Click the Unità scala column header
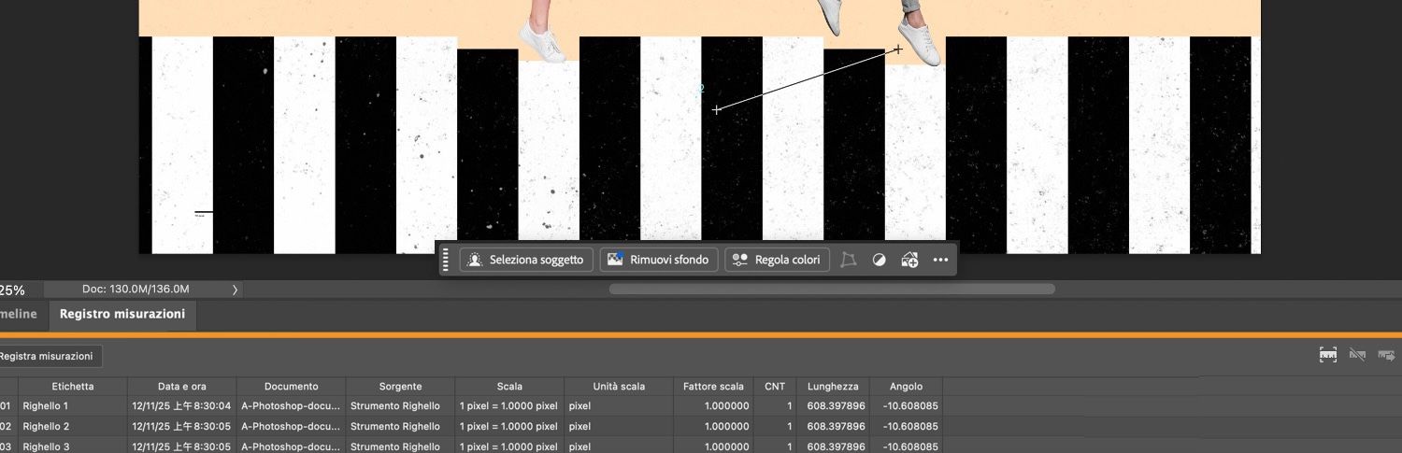Screen dimensions: 1402x453 pos(619,387)
